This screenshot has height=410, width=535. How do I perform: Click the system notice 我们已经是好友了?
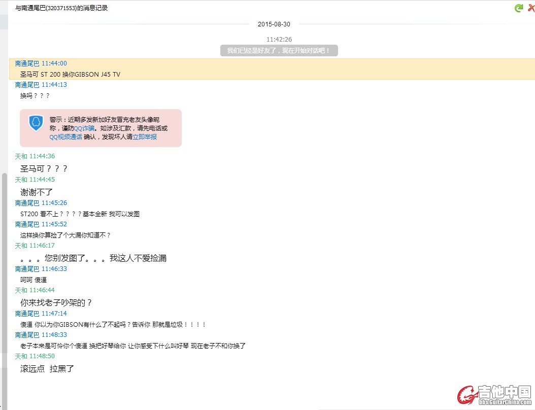[x=279, y=50]
